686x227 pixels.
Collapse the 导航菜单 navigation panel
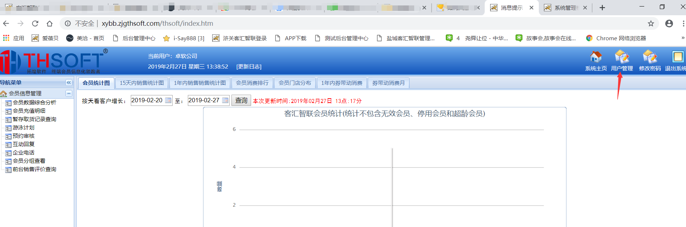69,83
